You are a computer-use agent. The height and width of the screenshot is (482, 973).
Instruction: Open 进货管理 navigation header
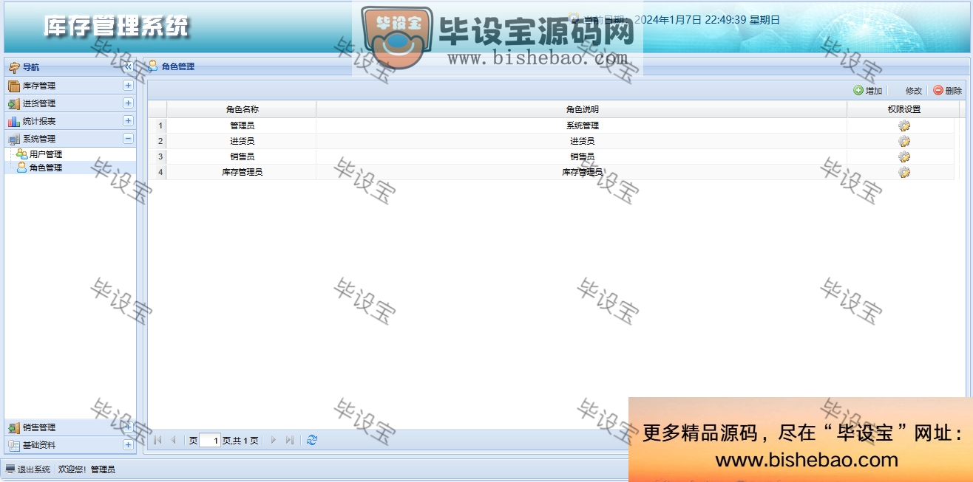pyautogui.click(x=70, y=103)
